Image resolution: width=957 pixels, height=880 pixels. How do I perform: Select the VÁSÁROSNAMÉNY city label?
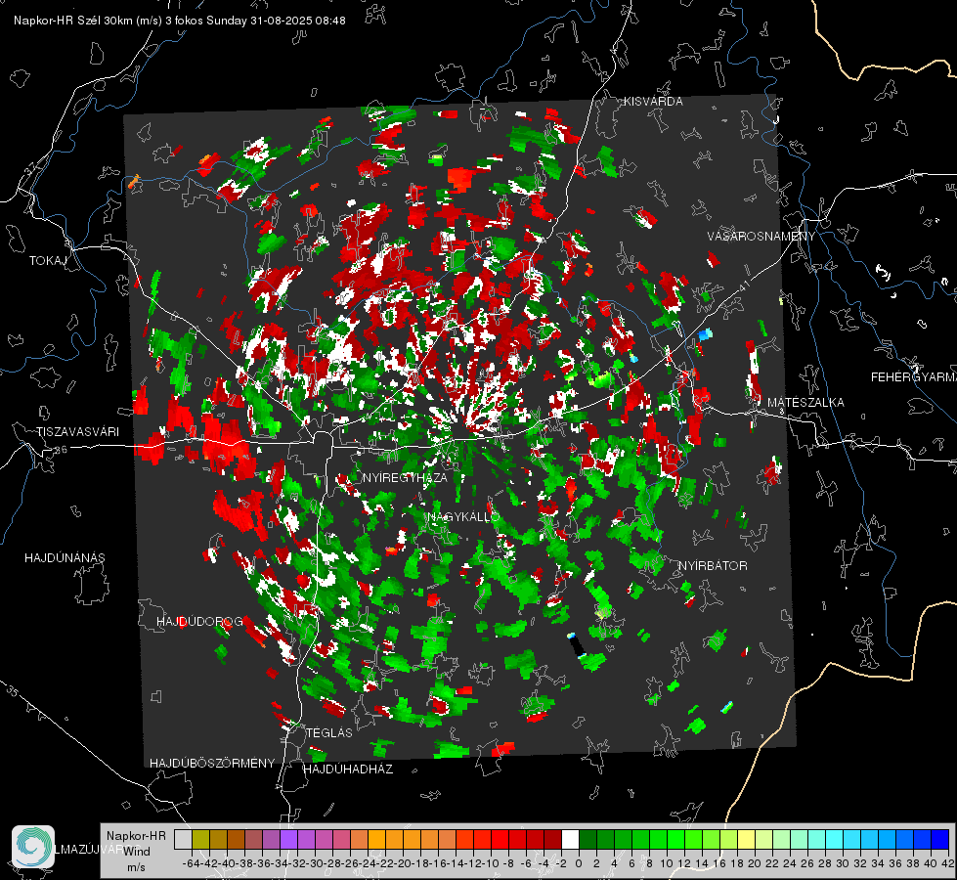coord(761,237)
